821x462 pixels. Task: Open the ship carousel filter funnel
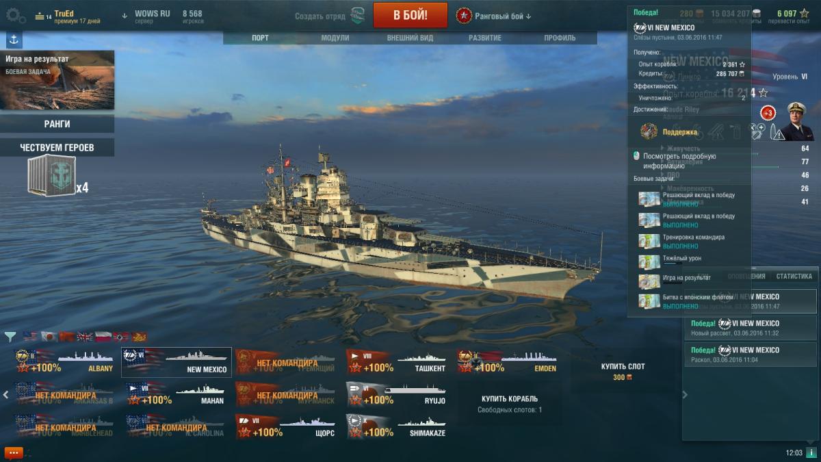click(x=10, y=336)
